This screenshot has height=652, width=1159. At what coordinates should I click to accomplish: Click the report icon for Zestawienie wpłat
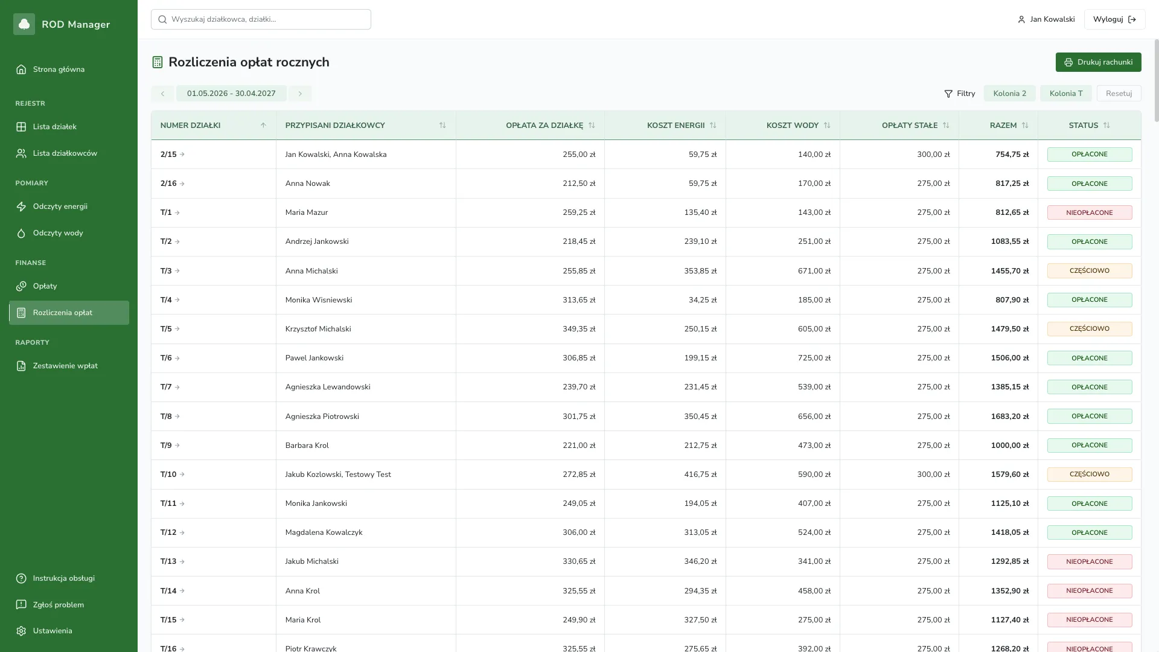21,366
